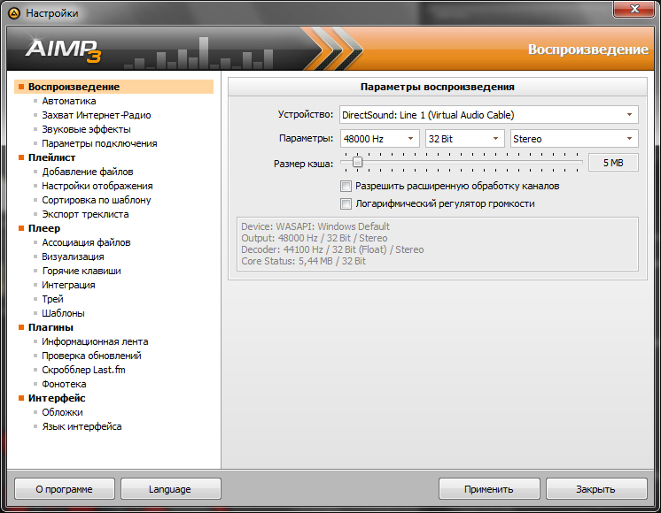
Task: Open Язык интерфейса settings
Action: 82,426
